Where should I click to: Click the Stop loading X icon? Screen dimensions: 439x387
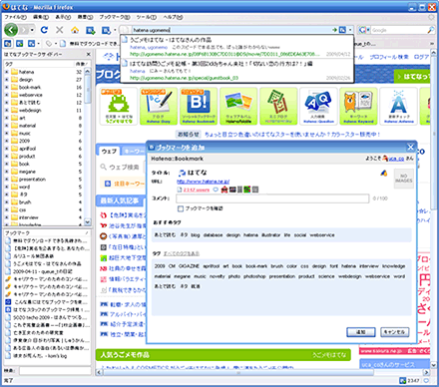[x=60, y=30]
